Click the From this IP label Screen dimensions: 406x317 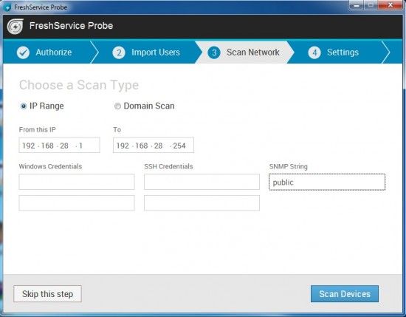[38, 129]
